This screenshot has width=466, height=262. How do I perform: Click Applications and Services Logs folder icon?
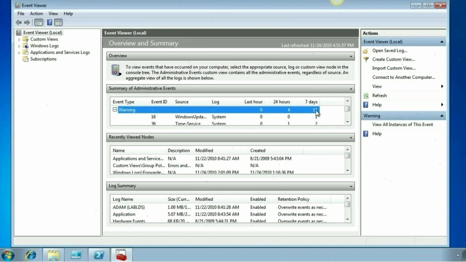(x=26, y=52)
